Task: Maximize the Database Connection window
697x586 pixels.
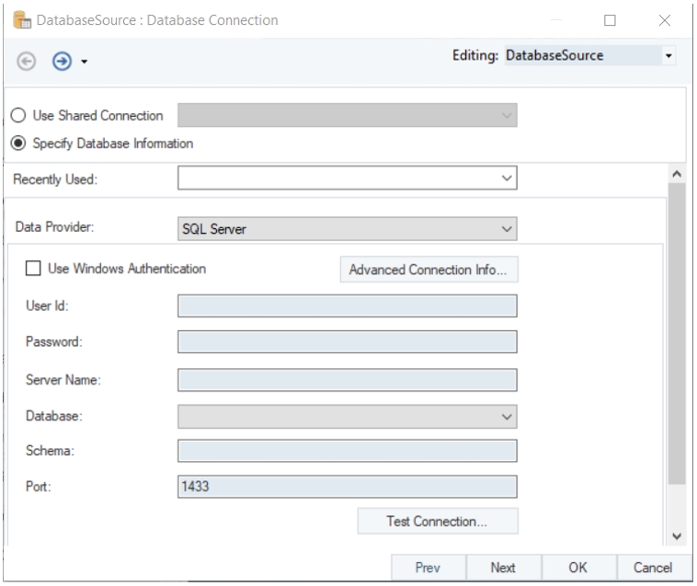Action: click(608, 19)
